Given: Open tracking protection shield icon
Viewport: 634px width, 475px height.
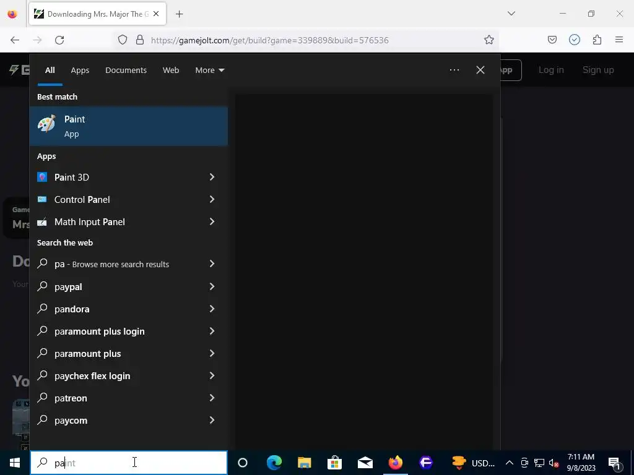Looking at the screenshot, I should point(123,40).
